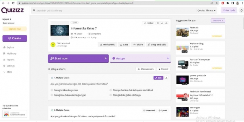
Task: Click Copy and Edit button
Action: (x=157, y=45)
